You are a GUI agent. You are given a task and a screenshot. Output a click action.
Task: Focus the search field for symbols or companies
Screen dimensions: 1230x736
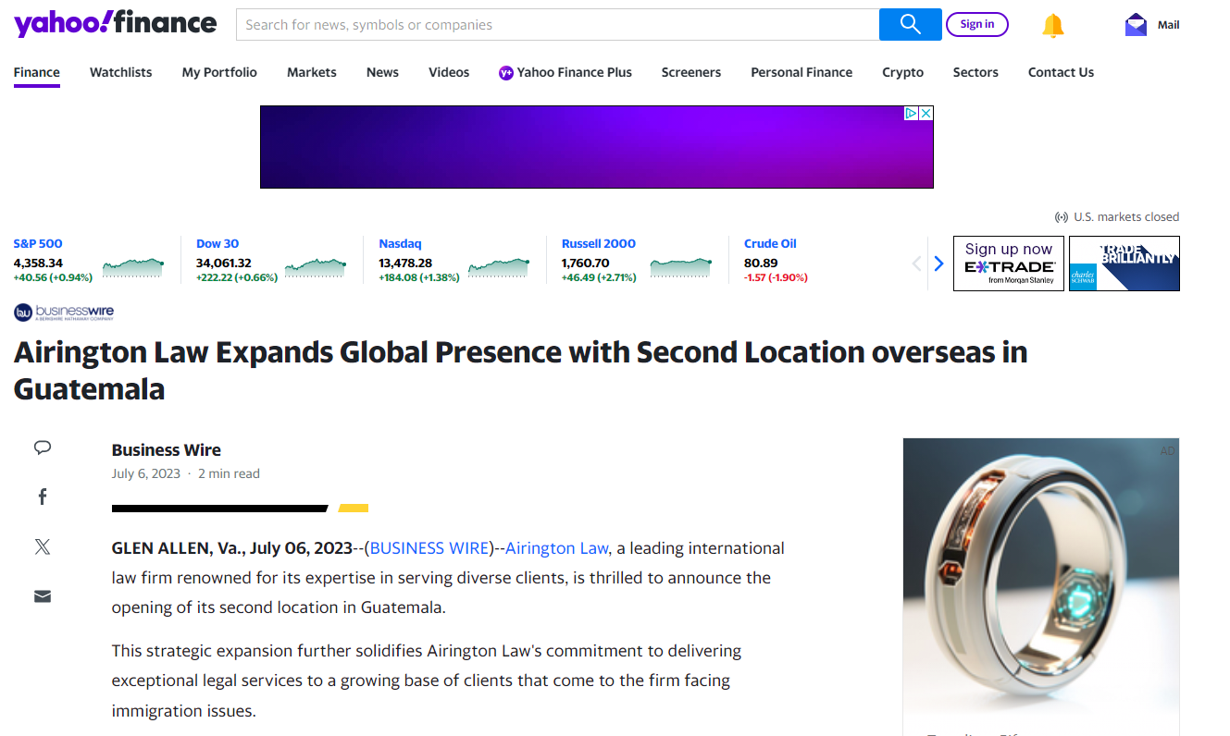(x=557, y=25)
